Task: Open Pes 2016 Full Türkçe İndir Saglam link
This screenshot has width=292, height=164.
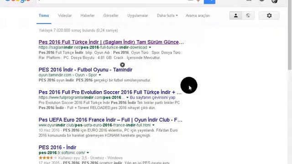Action: click(x=111, y=42)
